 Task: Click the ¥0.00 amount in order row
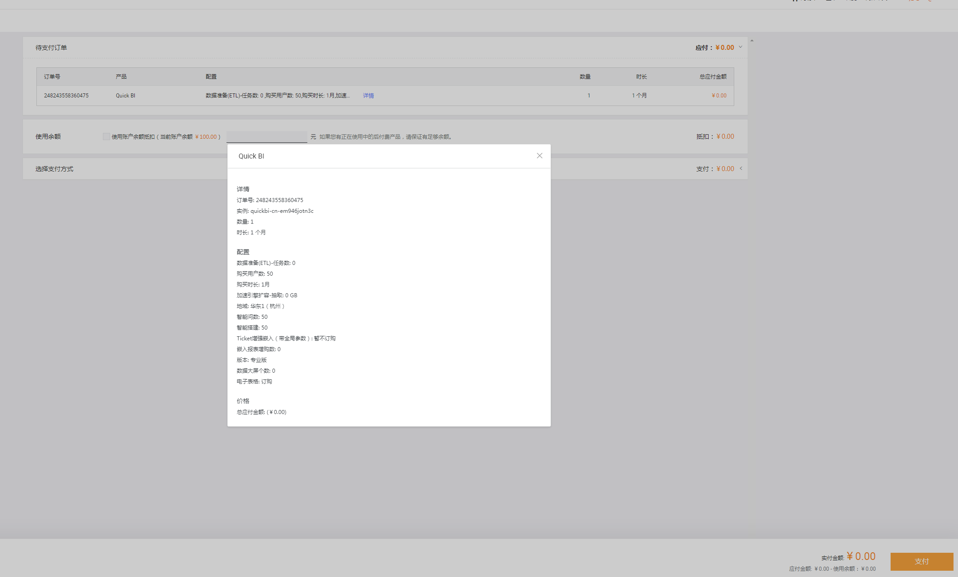(x=719, y=96)
